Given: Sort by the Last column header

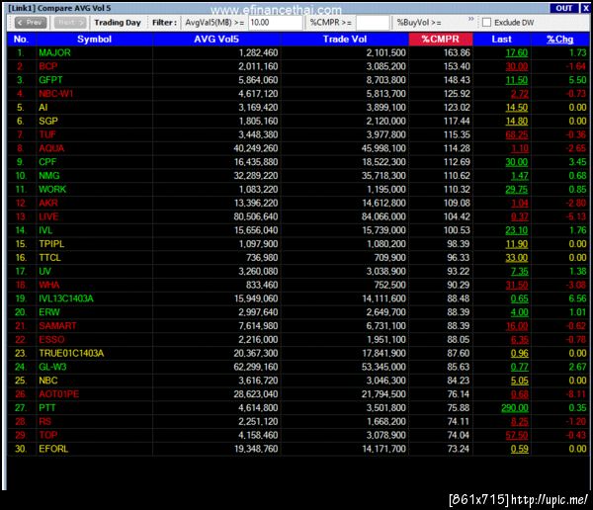Looking at the screenshot, I should pos(501,40).
